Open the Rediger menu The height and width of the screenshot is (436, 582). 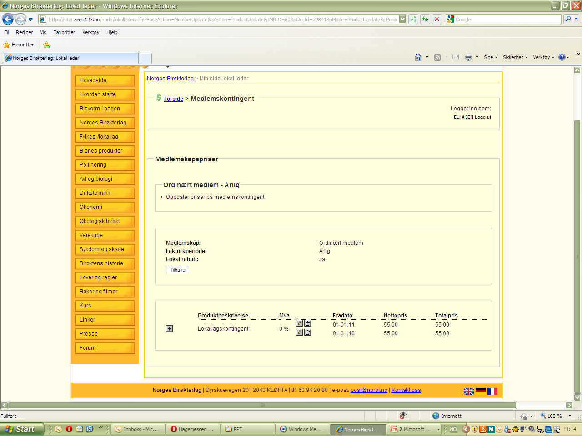coord(24,32)
